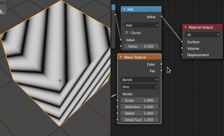Click the Wave Texture Vector input socket

[x=117, y=94]
